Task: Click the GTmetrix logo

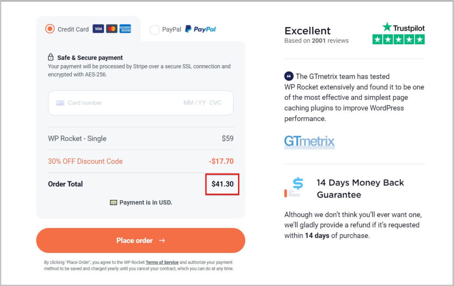Action: click(x=309, y=142)
